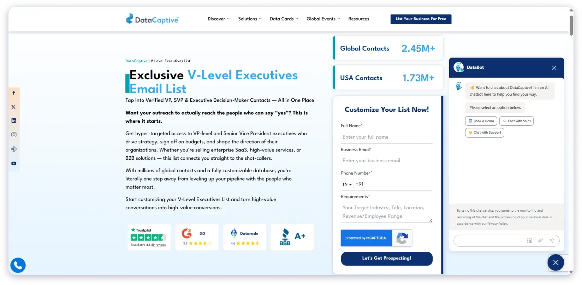Open the Datarade rating badge
The image size is (582, 285).
[x=244, y=237]
